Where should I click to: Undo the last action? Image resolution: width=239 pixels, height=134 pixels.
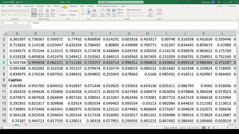[21, 2]
